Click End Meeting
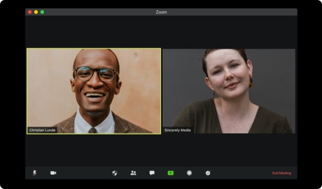 [281, 173]
